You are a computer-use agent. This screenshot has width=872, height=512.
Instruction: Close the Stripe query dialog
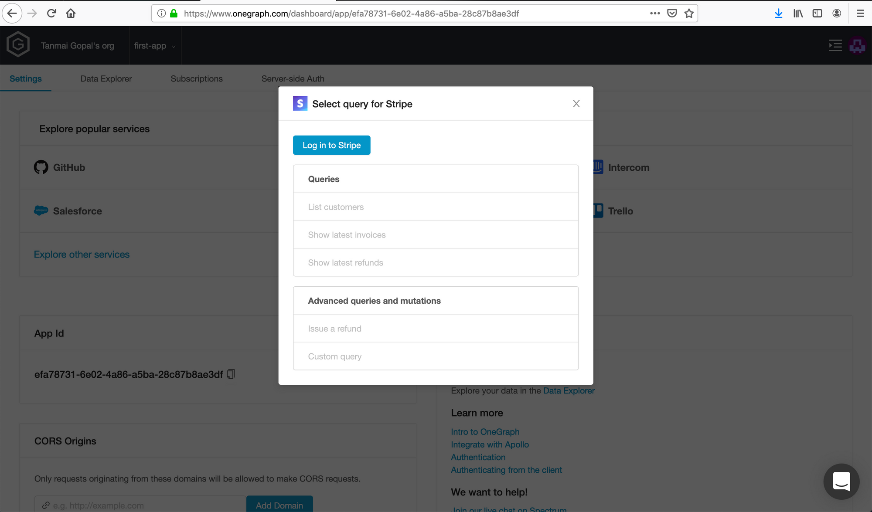coord(576,104)
